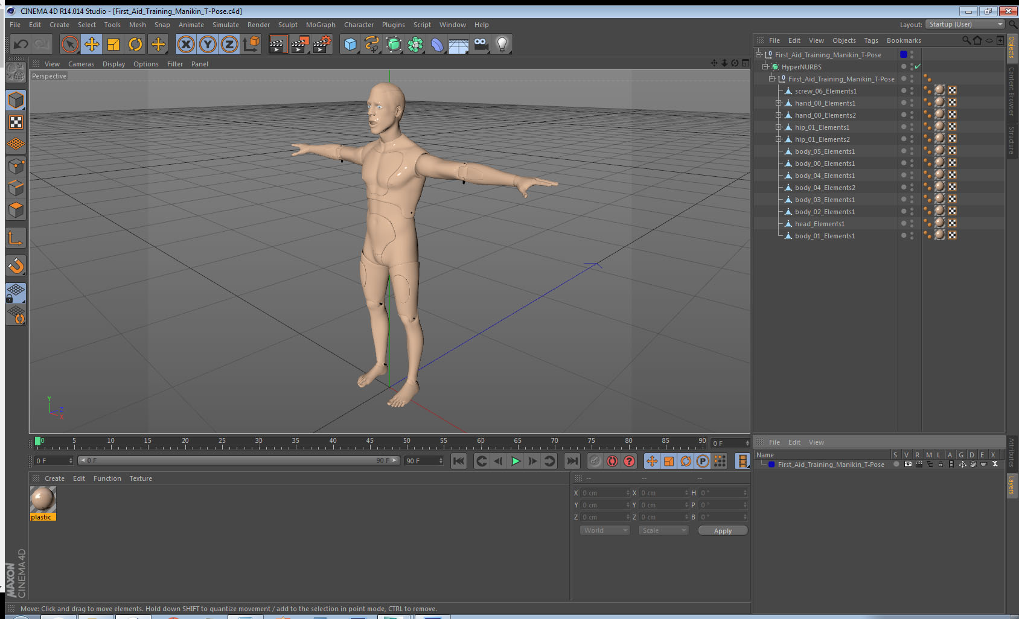Open the Scale mode dropdown

tap(663, 530)
